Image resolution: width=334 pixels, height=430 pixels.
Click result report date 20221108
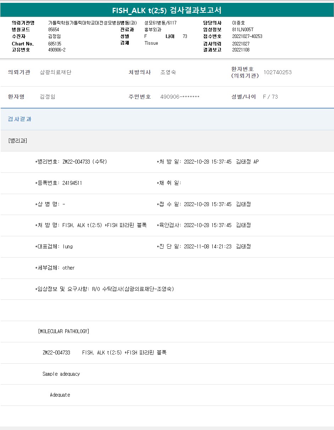[x=241, y=50]
